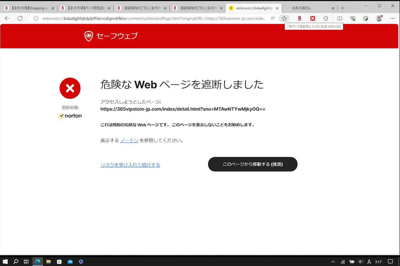Switch to second 遺跡探検すごろく tab

(x=198, y=8)
